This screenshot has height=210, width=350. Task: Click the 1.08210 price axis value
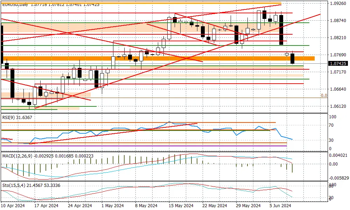tap(338, 38)
